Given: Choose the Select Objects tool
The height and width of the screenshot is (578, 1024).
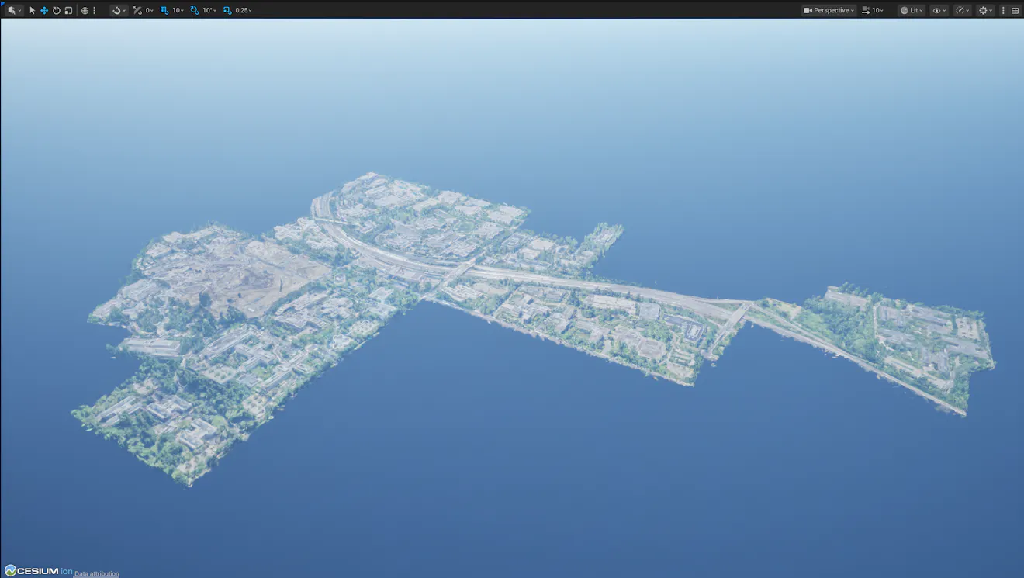Looking at the screenshot, I should (x=33, y=10).
